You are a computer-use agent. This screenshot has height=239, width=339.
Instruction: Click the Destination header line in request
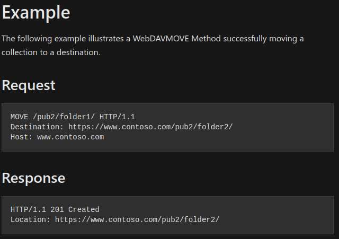click(x=121, y=127)
